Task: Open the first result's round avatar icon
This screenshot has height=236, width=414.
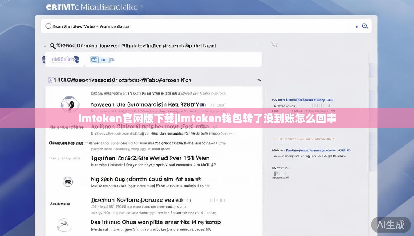Action: coord(70,104)
